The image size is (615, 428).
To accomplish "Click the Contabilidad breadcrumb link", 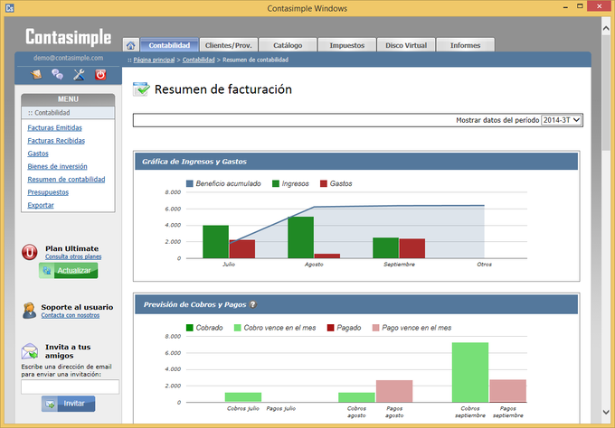I will click(x=198, y=60).
